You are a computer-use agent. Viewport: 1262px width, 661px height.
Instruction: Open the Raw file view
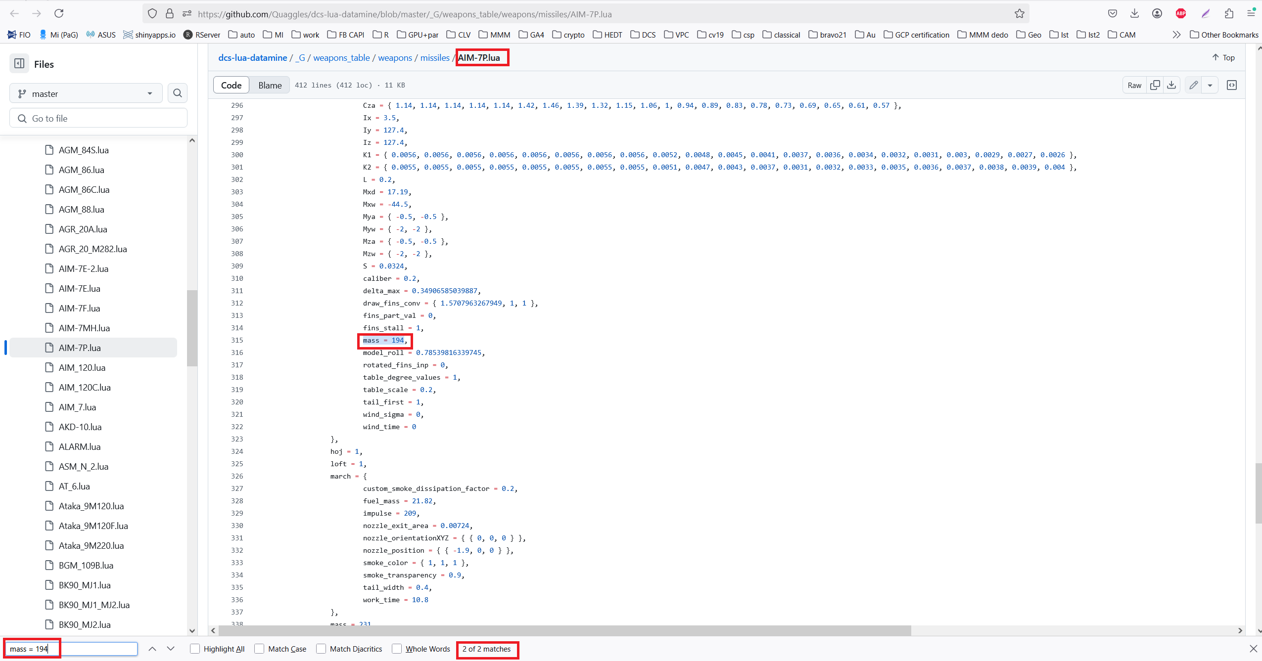click(1134, 85)
